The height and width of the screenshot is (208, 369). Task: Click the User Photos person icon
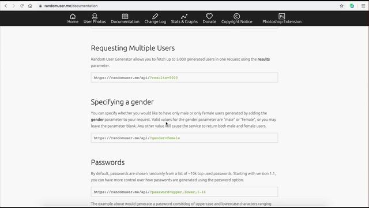95,16
